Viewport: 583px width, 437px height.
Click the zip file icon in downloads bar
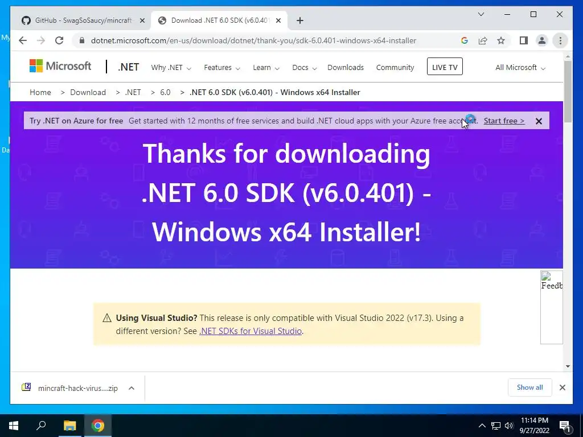[x=26, y=387]
